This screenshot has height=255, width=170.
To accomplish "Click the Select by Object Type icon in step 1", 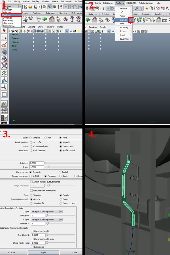I will 50,7.
